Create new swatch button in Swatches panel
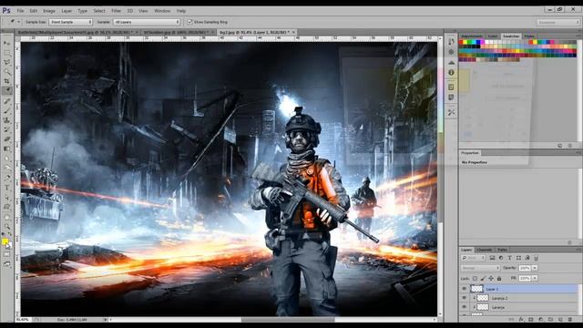The height and width of the screenshot is (328, 583). pos(560,146)
